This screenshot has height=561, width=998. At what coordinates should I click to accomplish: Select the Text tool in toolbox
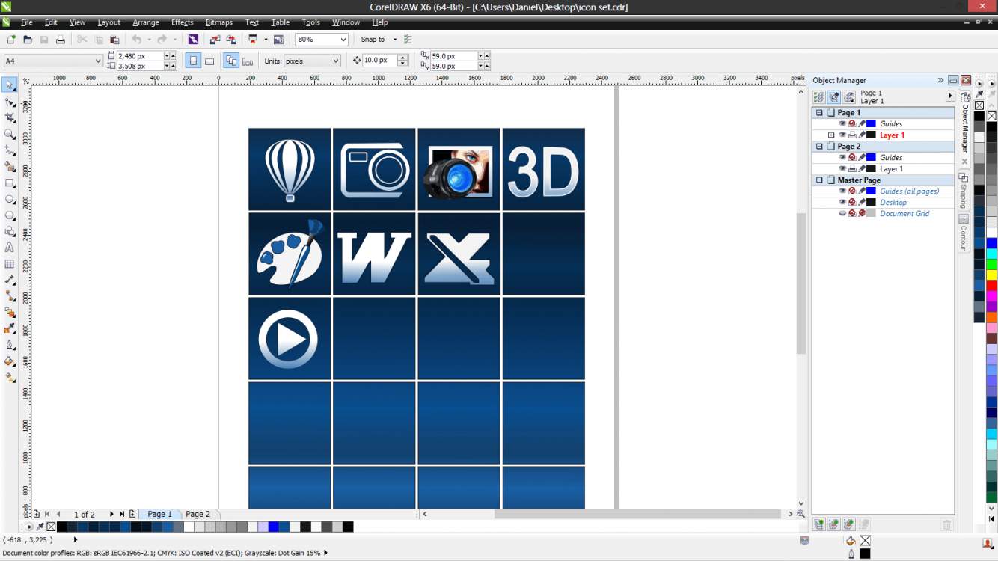(10, 248)
